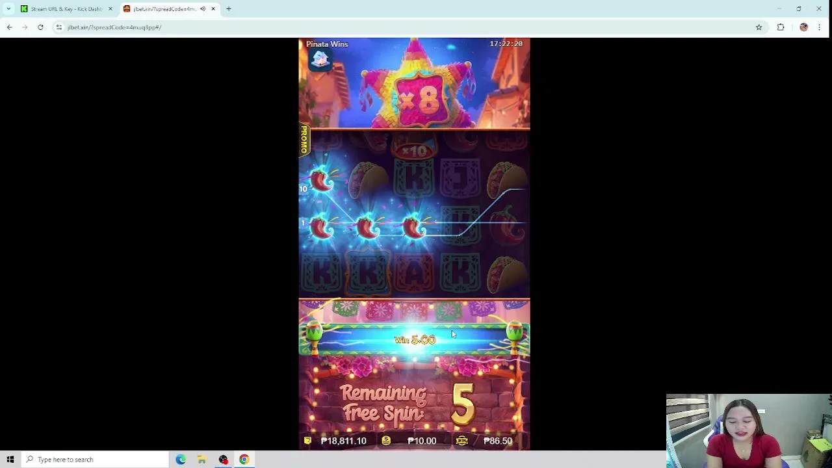Open the Chrome tab search dropdown
Viewport: 832px width, 468px height.
tap(8, 8)
